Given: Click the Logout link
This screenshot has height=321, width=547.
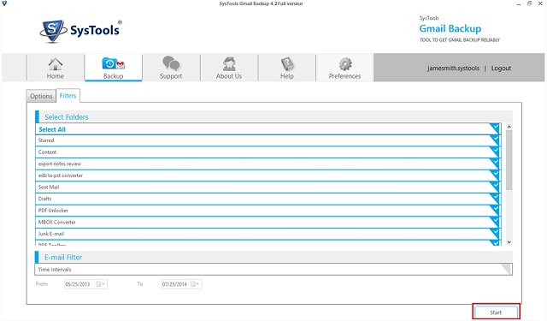Looking at the screenshot, I should coord(501,68).
